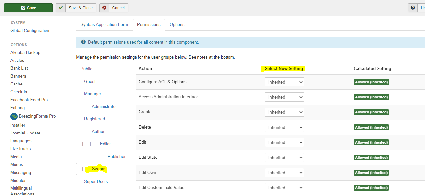The height and width of the screenshot is (195, 425).
Task: Click the Access Administration Interface label
Action: [168, 97]
